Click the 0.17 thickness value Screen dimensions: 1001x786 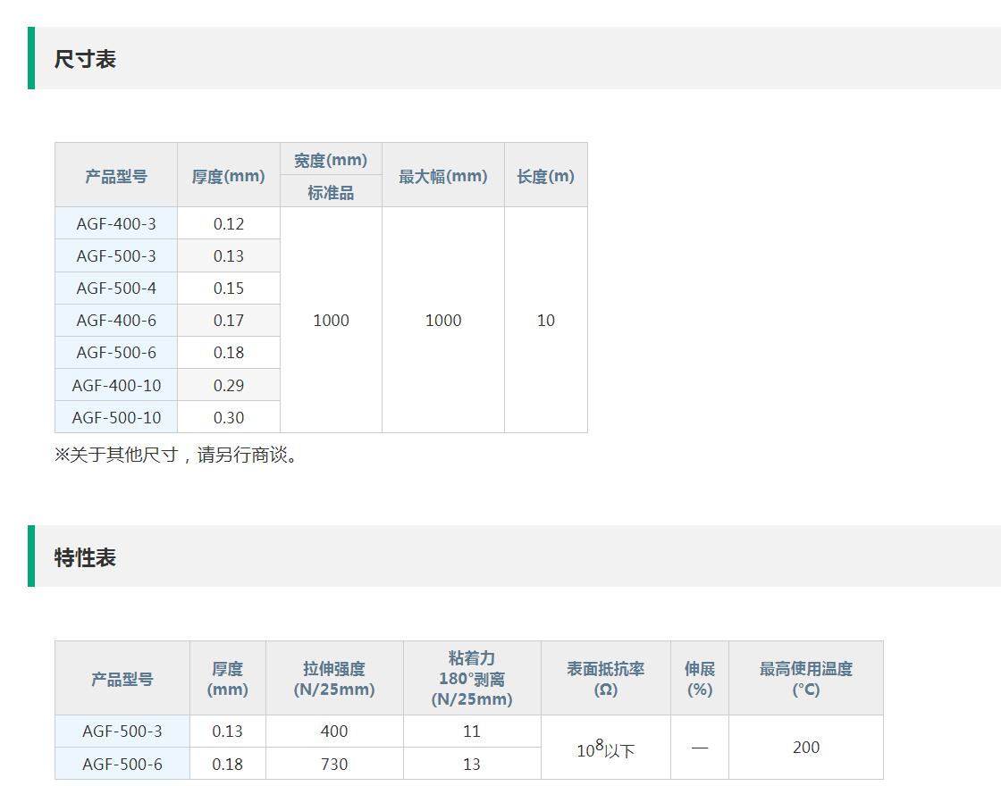point(229,321)
